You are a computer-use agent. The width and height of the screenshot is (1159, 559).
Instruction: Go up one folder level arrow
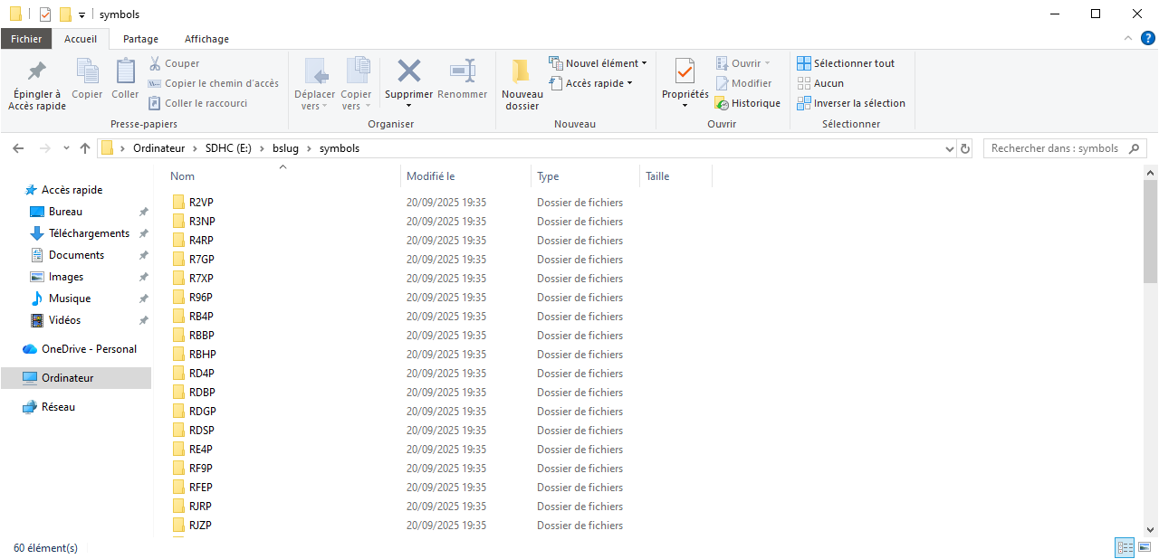coord(85,148)
